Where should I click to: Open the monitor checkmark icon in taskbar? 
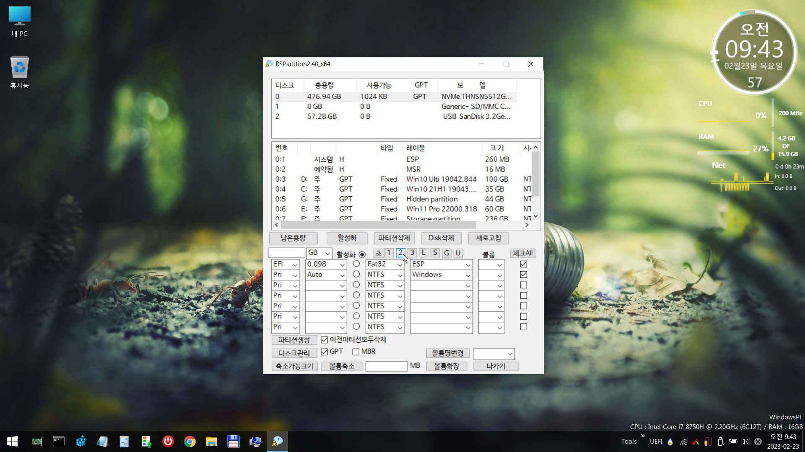coord(255,442)
